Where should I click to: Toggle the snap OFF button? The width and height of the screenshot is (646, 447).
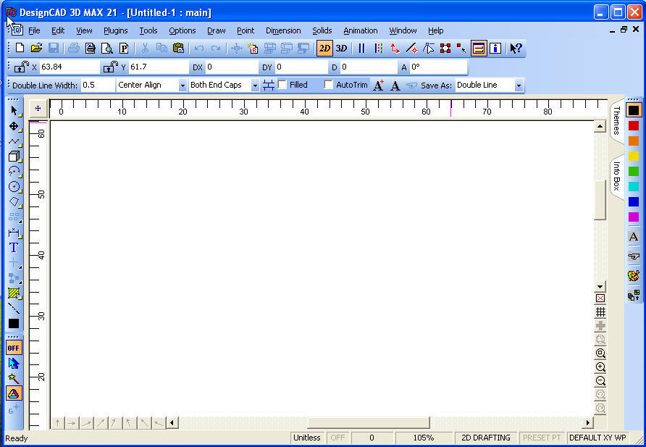(x=14, y=348)
